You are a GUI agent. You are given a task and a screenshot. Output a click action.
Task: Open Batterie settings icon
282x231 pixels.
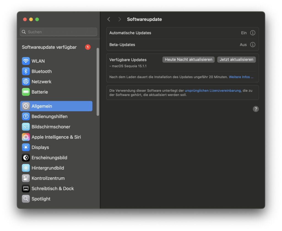click(26, 92)
